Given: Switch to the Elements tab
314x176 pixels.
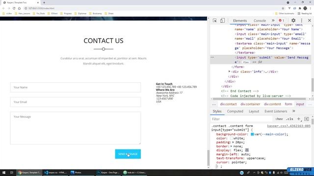Looking at the screenshot, I should (240, 21).
